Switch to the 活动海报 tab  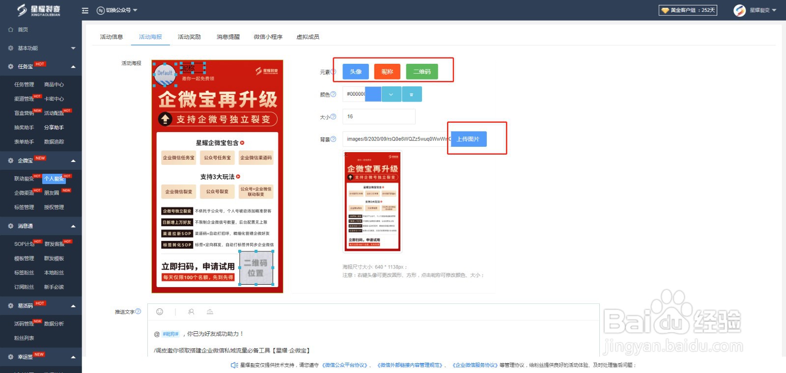[150, 37]
